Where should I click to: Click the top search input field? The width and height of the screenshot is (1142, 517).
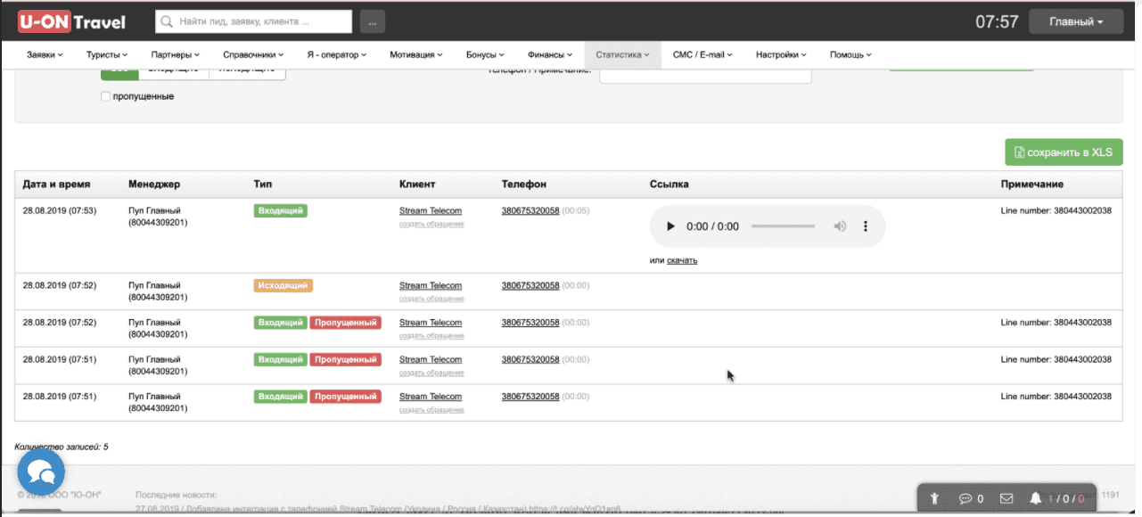click(x=253, y=21)
